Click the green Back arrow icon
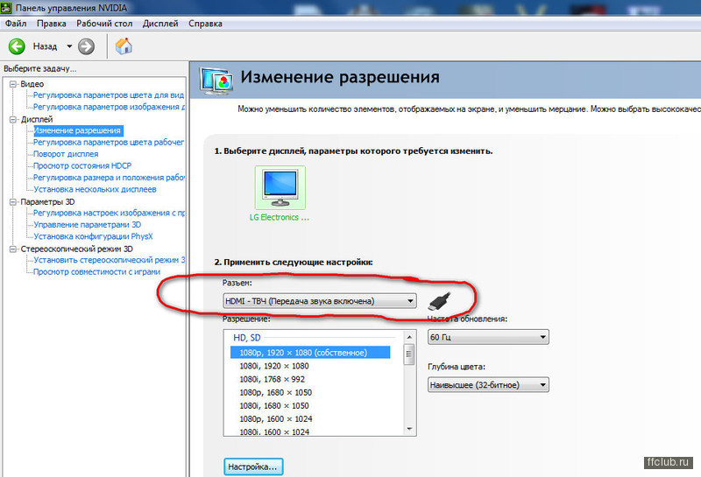Image resolution: width=701 pixels, height=477 pixels. click(x=17, y=46)
